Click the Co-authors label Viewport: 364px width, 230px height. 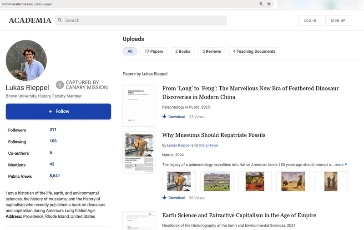[x=19, y=154]
